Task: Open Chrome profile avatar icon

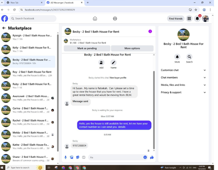Action: point(204,10)
